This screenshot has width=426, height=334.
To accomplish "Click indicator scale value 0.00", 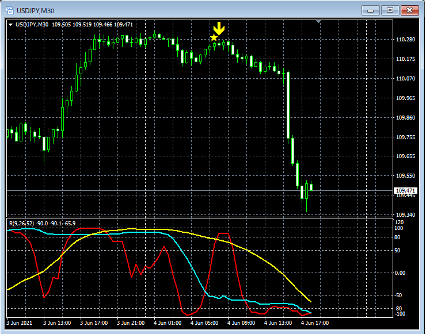I will (x=400, y=273).
